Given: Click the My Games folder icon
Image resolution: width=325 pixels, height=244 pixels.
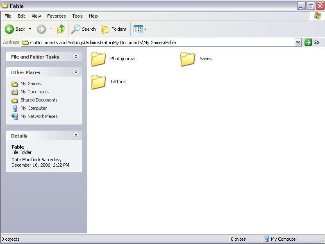Looking at the screenshot, I should 15,84.
